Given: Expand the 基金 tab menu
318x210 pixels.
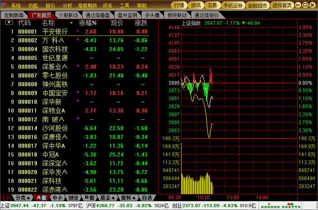Looking at the screenshot, I should pos(107,197).
